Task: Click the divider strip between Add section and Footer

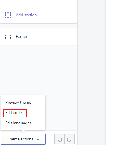Action: point(39,26)
